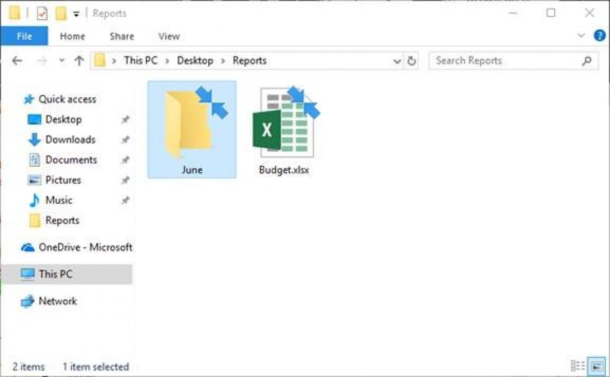
Task: Maximize the Reports window
Action: pos(551,13)
